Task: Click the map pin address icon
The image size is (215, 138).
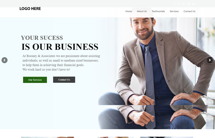Action: [20, 4]
